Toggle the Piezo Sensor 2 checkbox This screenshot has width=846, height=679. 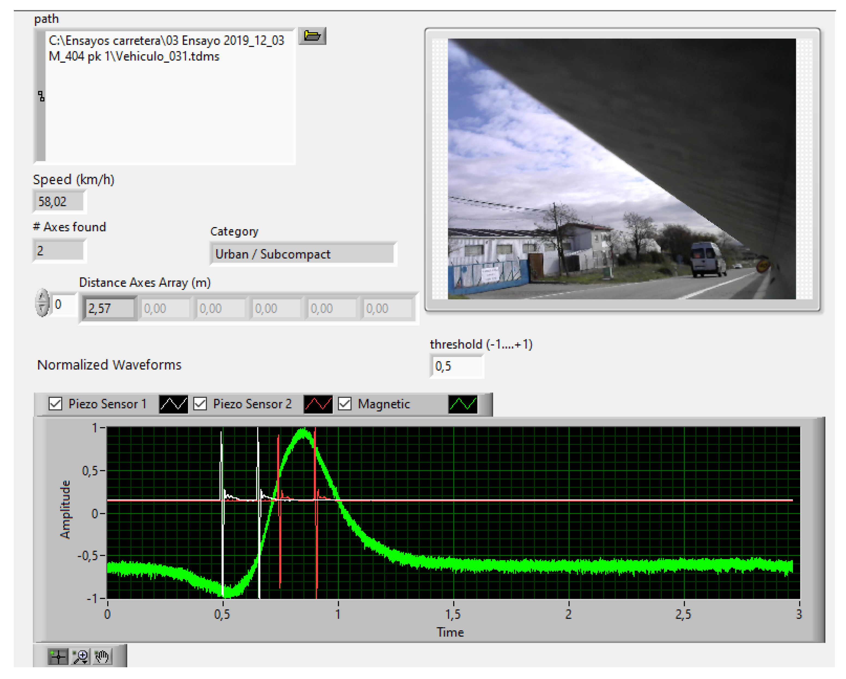pos(200,404)
